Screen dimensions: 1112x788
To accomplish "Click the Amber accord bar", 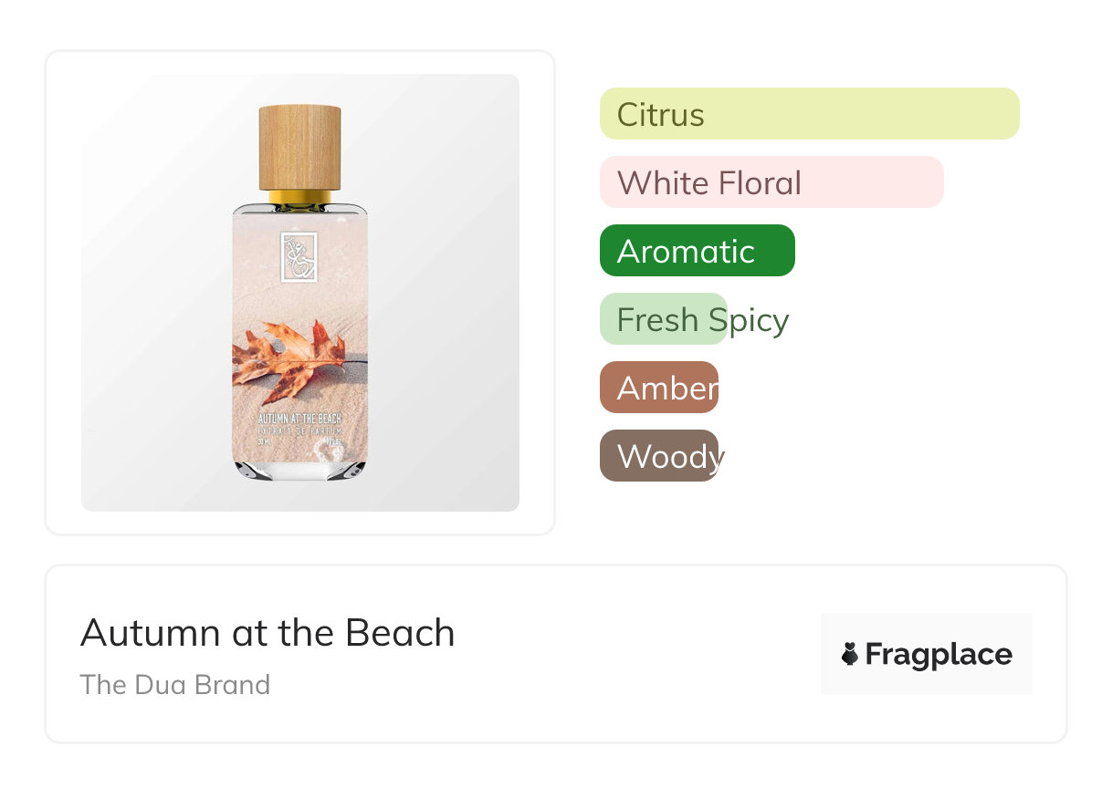I will (x=658, y=388).
